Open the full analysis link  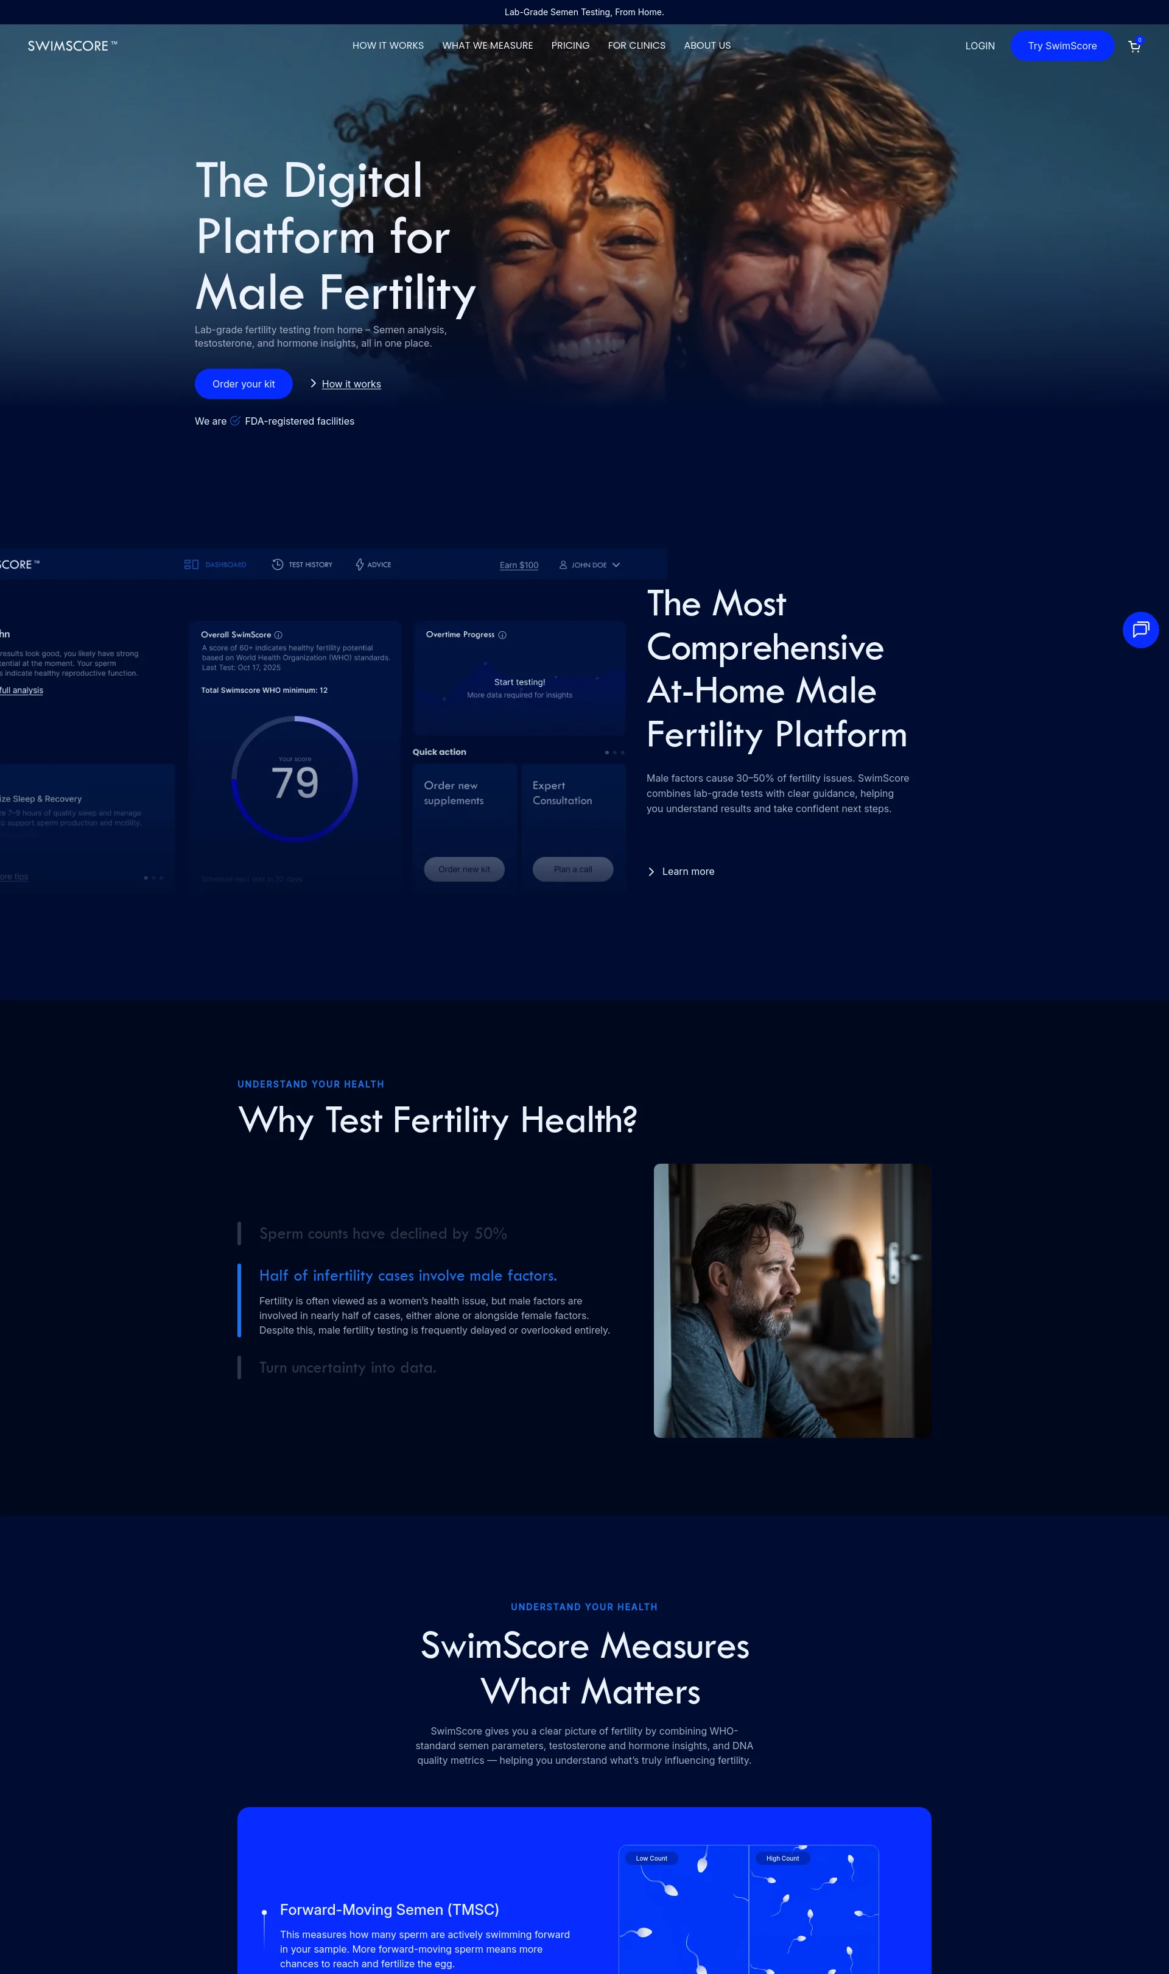[21, 690]
